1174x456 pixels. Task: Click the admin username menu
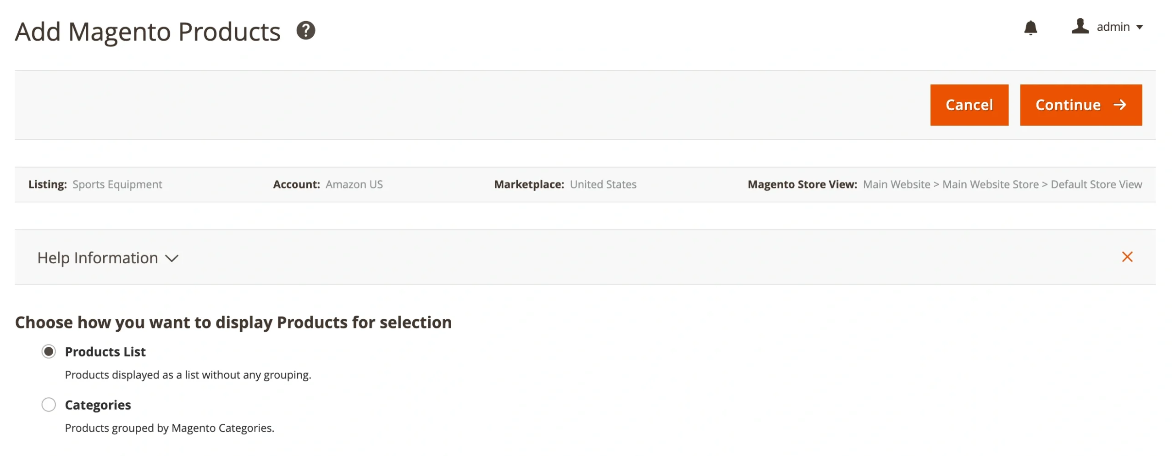click(1113, 27)
